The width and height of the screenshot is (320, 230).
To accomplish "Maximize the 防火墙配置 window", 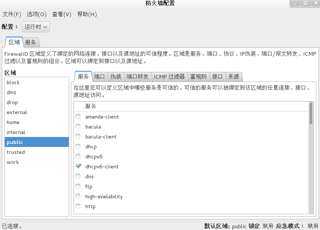I will click(x=305, y=4).
